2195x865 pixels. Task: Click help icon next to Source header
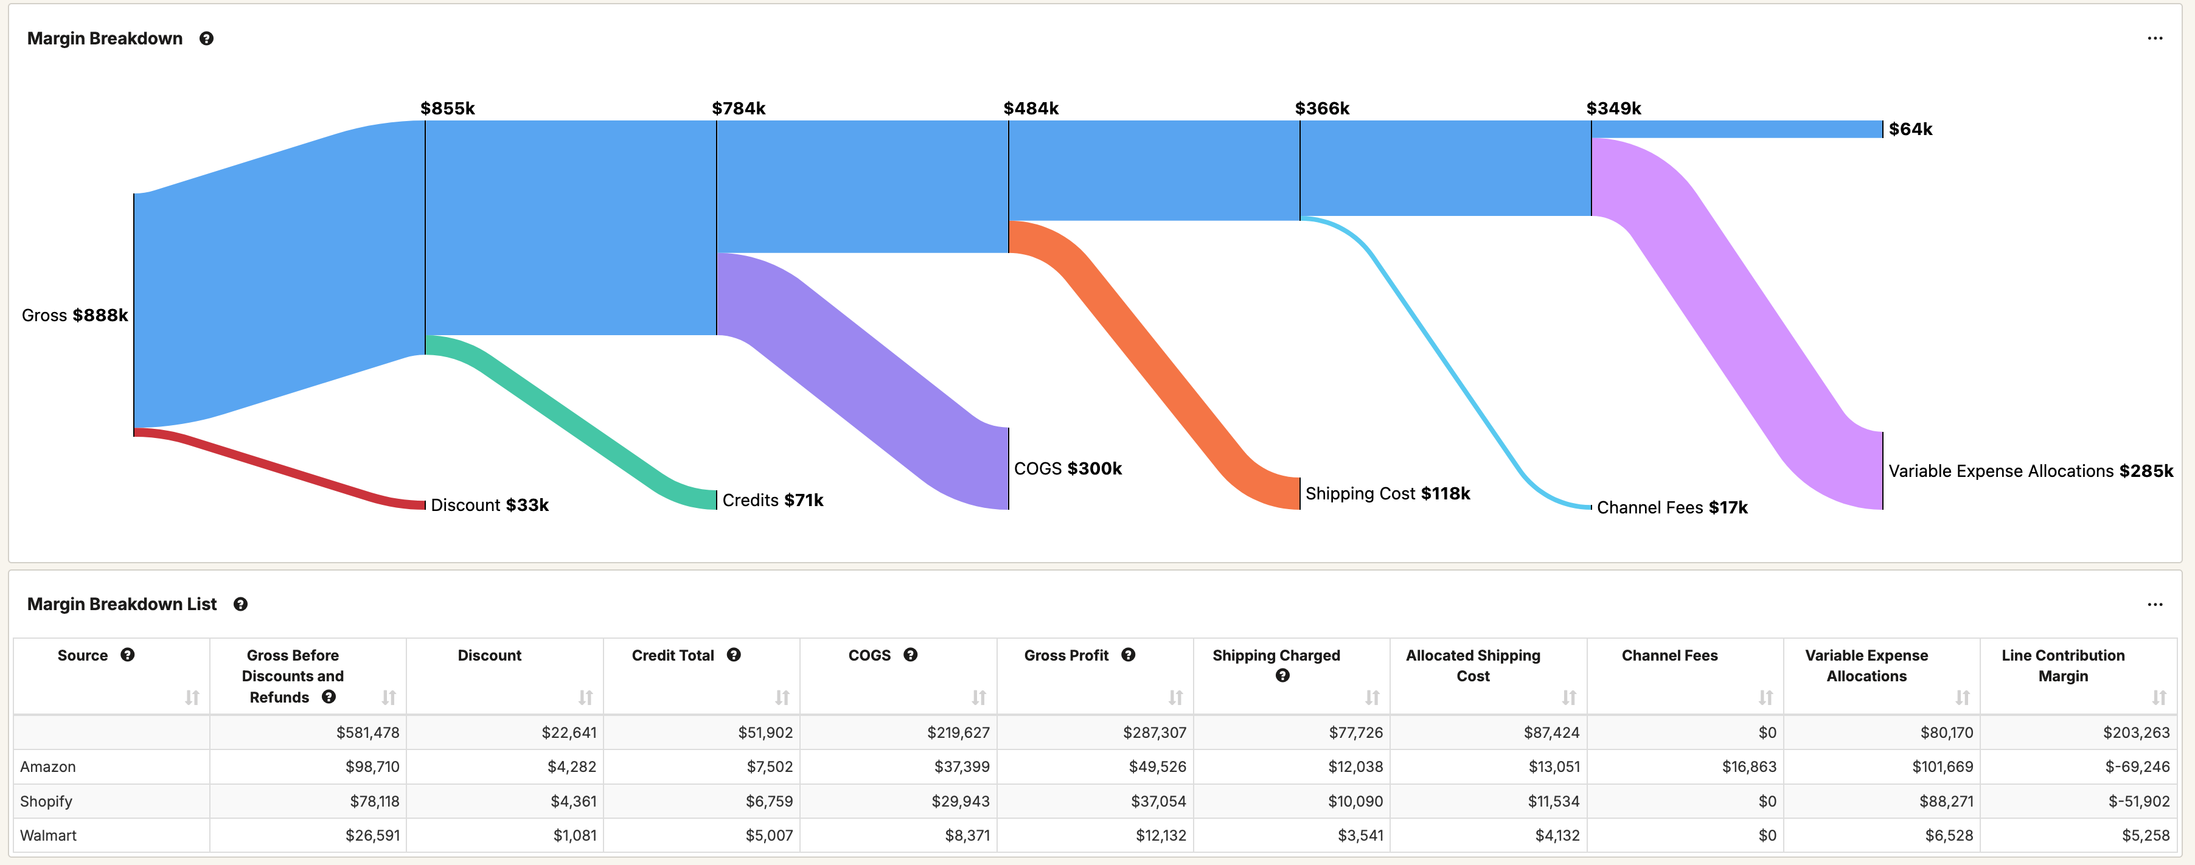[127, 655]
